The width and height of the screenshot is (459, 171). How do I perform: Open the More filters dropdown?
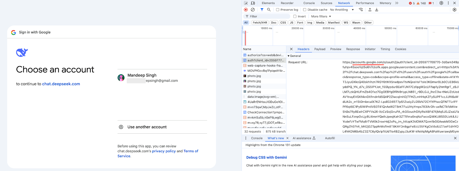321,17
